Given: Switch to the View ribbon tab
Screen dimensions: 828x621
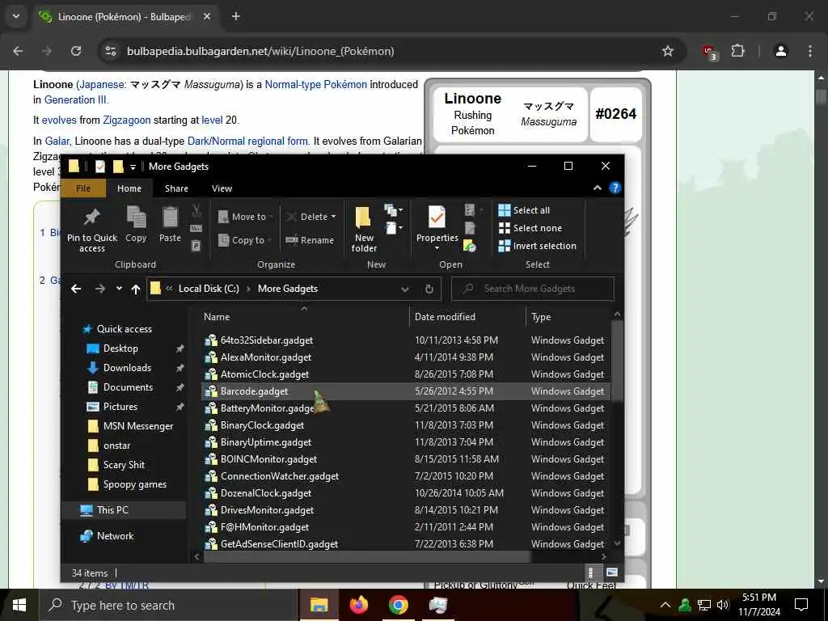Looking at the screenshot, I should 222,188.
